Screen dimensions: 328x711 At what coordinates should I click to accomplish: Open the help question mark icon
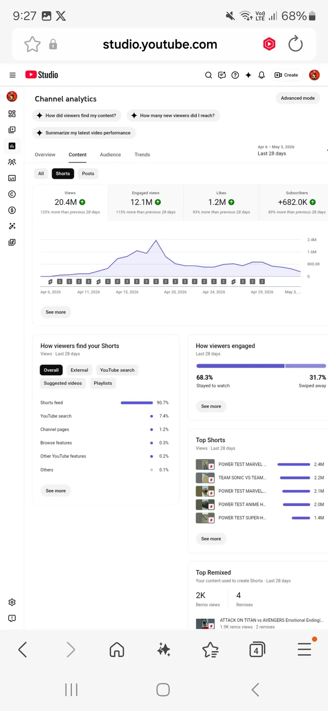pos(235,75)
